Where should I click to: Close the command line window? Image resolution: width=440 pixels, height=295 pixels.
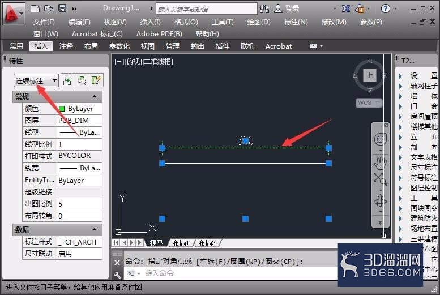click(117, 263)
